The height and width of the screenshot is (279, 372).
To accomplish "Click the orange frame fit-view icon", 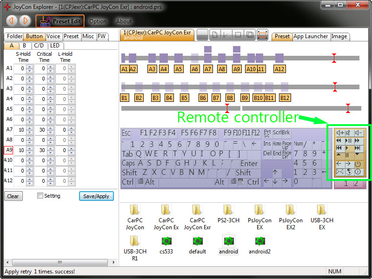I will (x=262, y=35).
